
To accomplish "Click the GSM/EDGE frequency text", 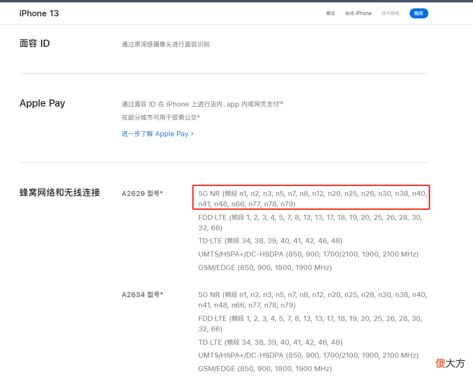I will coord(265,267).
